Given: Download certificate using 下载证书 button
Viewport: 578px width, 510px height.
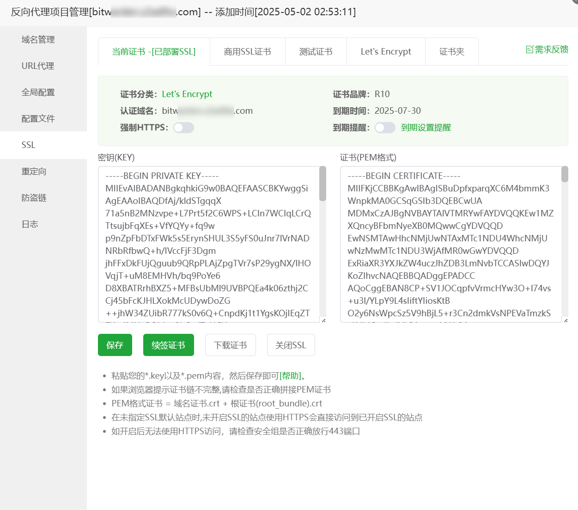Looking at the screenshot, I should pos(230,345).
